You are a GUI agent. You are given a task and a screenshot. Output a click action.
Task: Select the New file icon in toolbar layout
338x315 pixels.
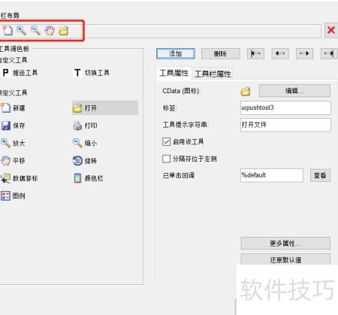tap(8, 31)
